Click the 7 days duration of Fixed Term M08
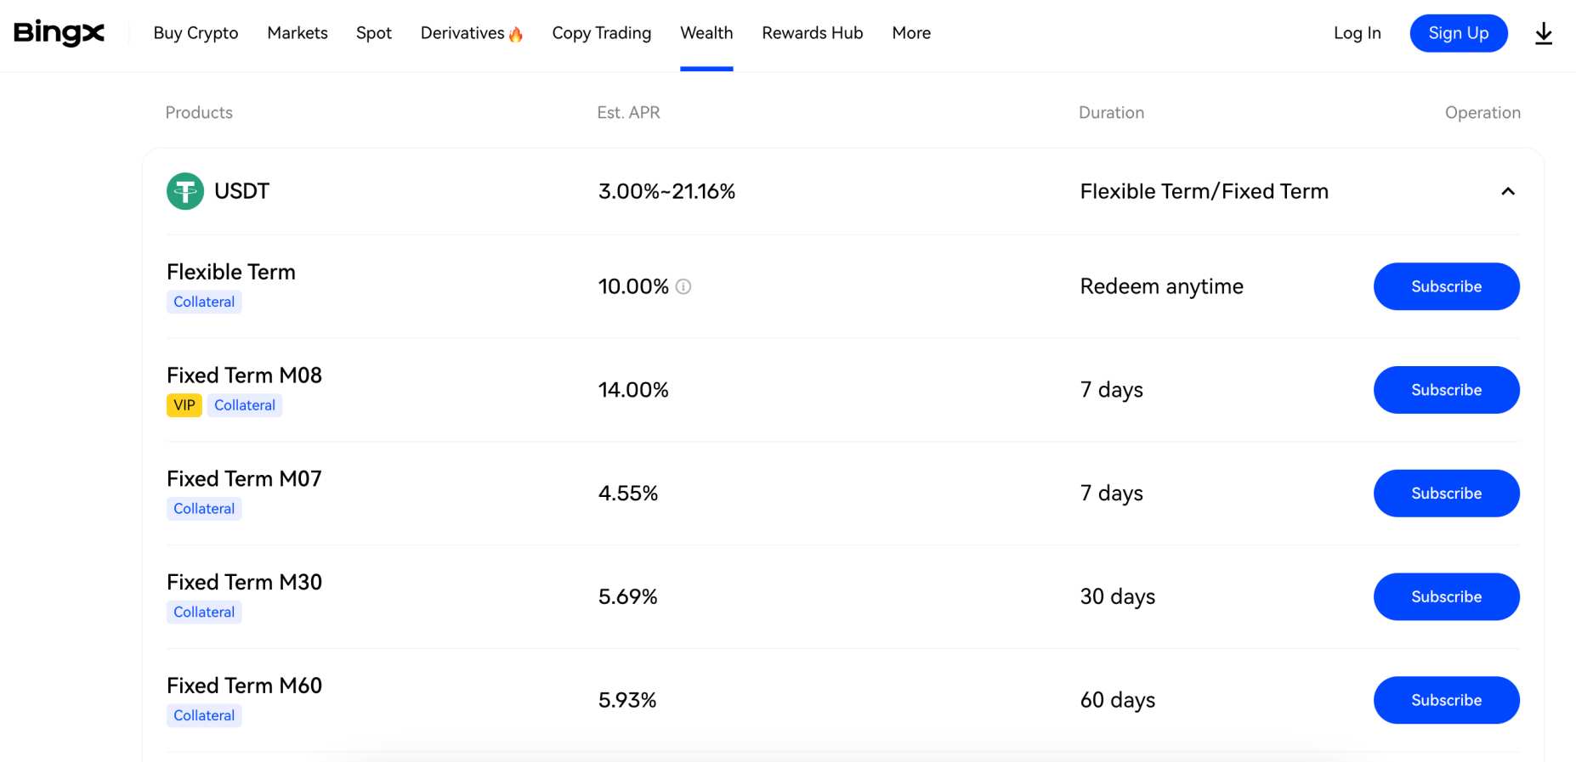This screenshot has width=1576, height=762. tap(1111, 390)
